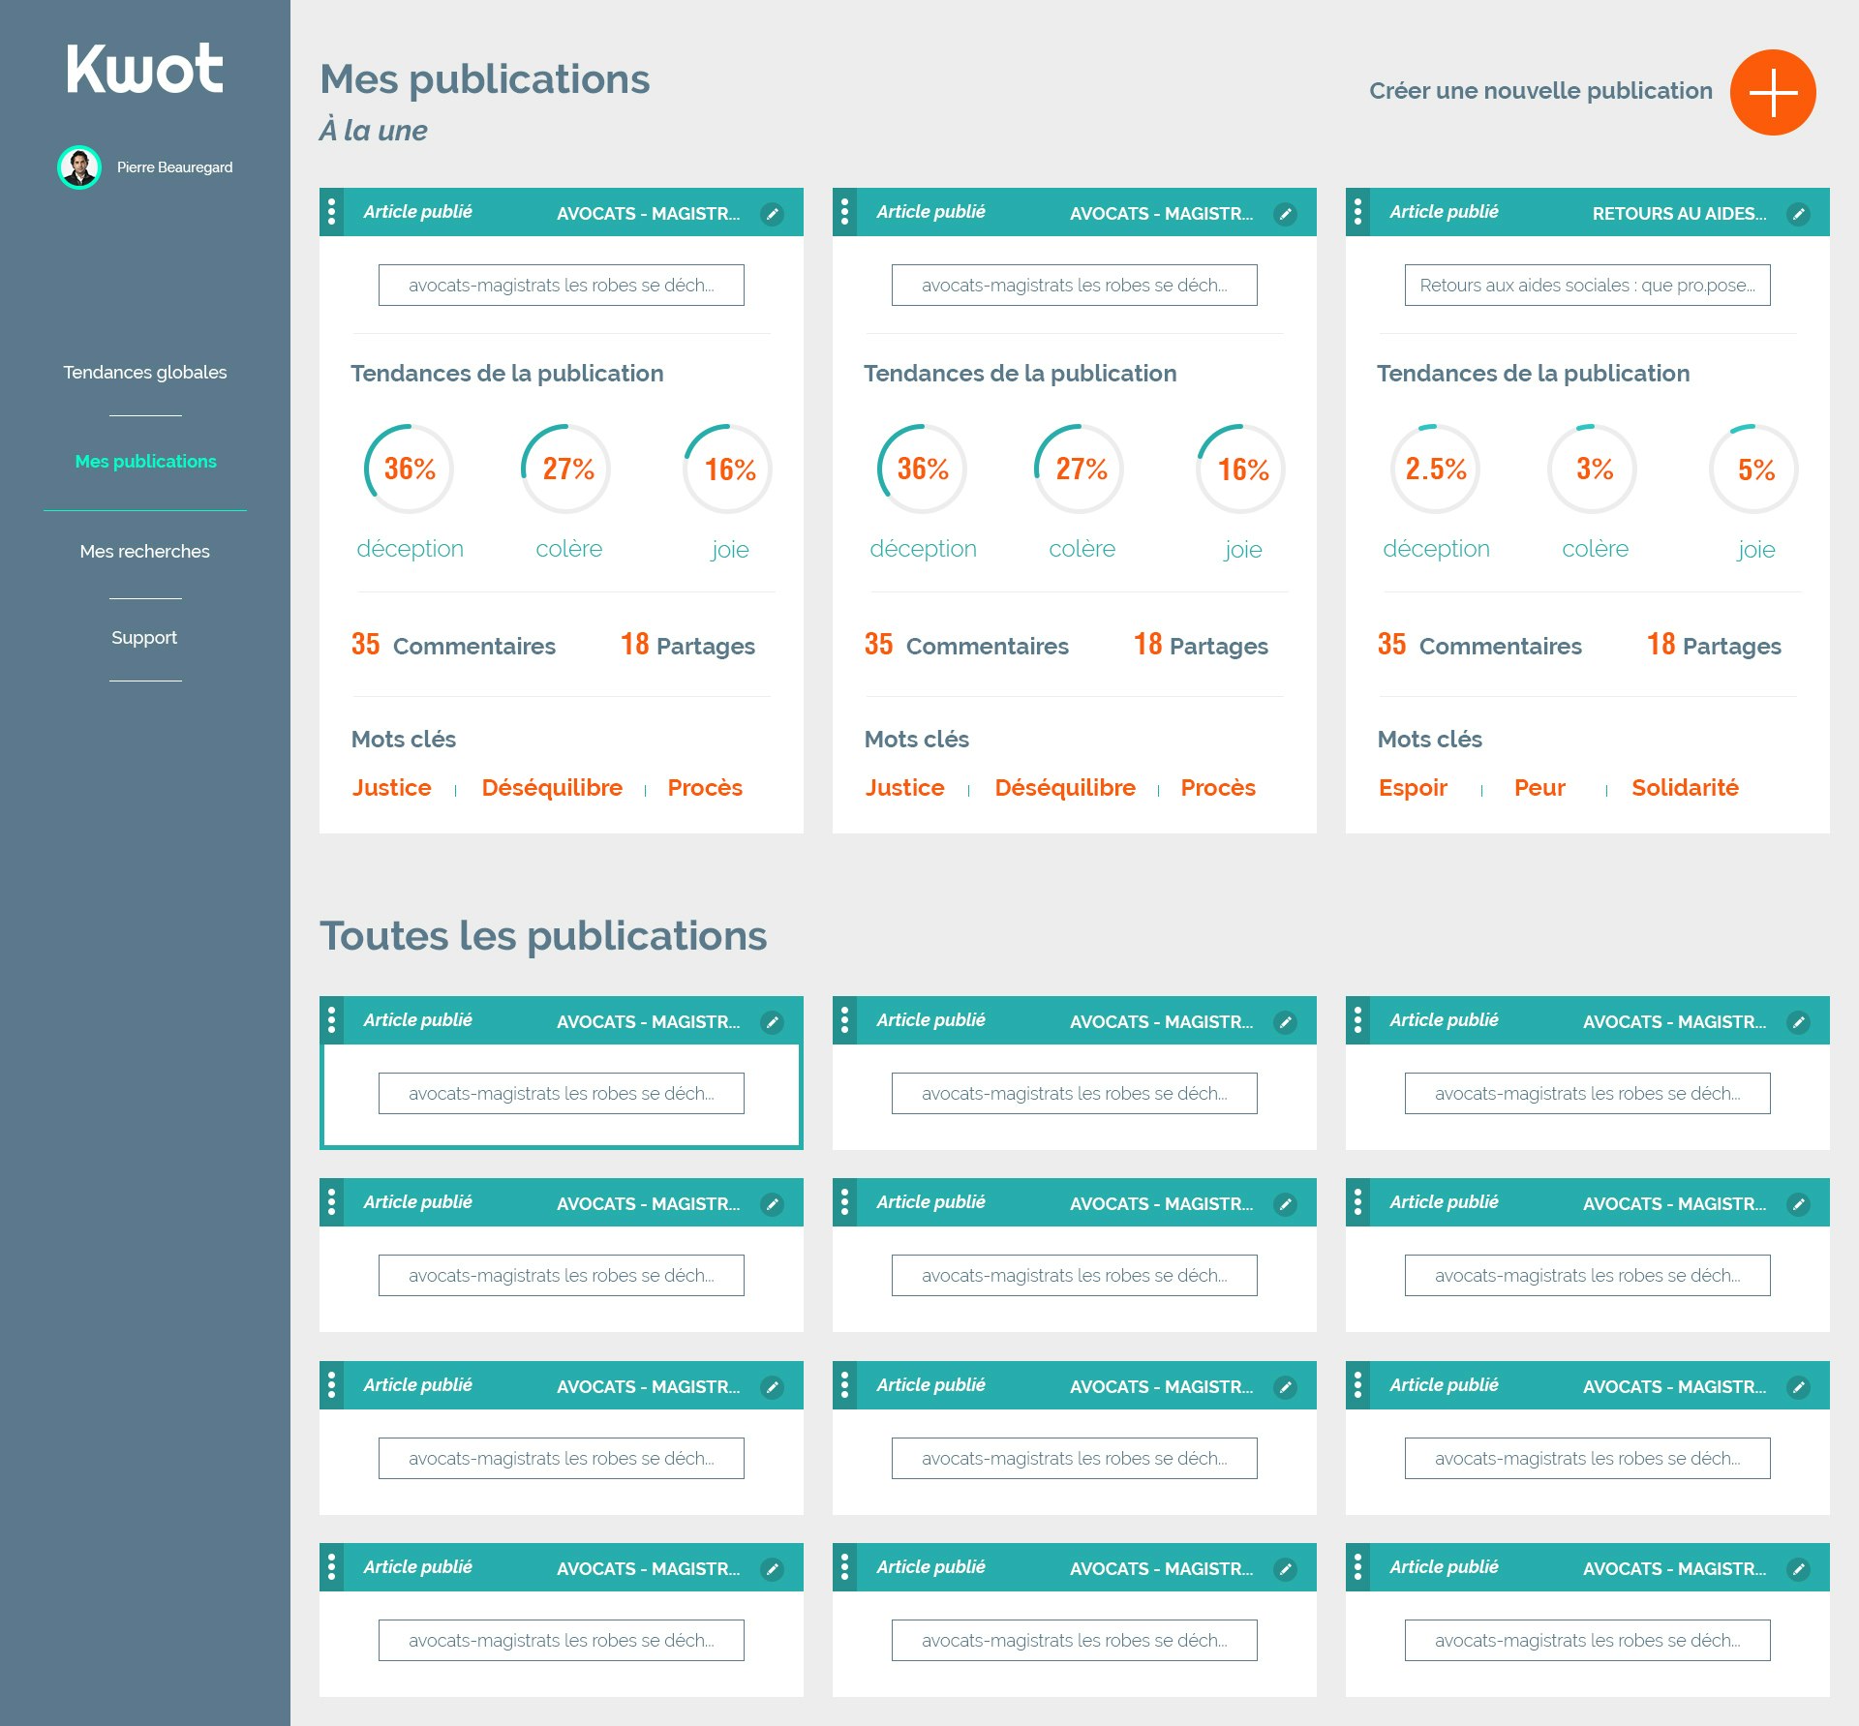Open Support in the sidebar
The height and width of the screenshot is (1726, 1859).
(144, 638)
